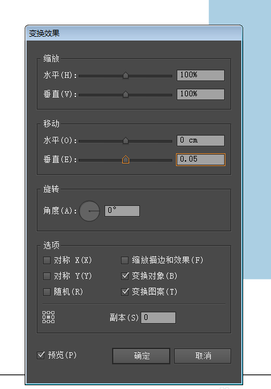Click the angle 0° input field
The height and width of the screenshot is (389, 271).
point(122,211)
